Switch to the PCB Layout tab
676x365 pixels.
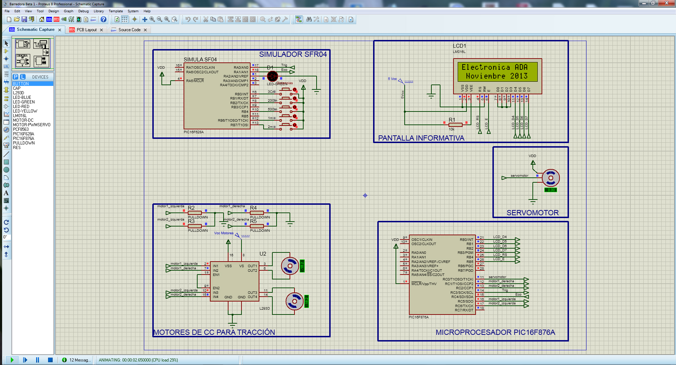coord(86,30)
